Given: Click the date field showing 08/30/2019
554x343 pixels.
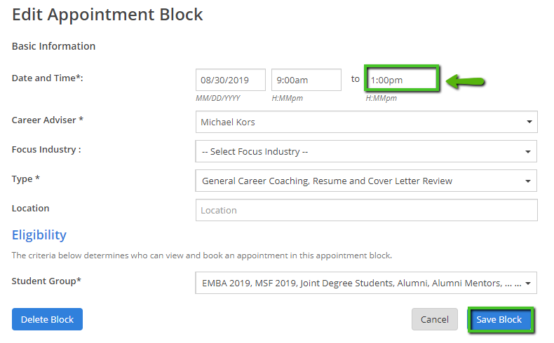Looking at the screenshot, I should 231,80.
